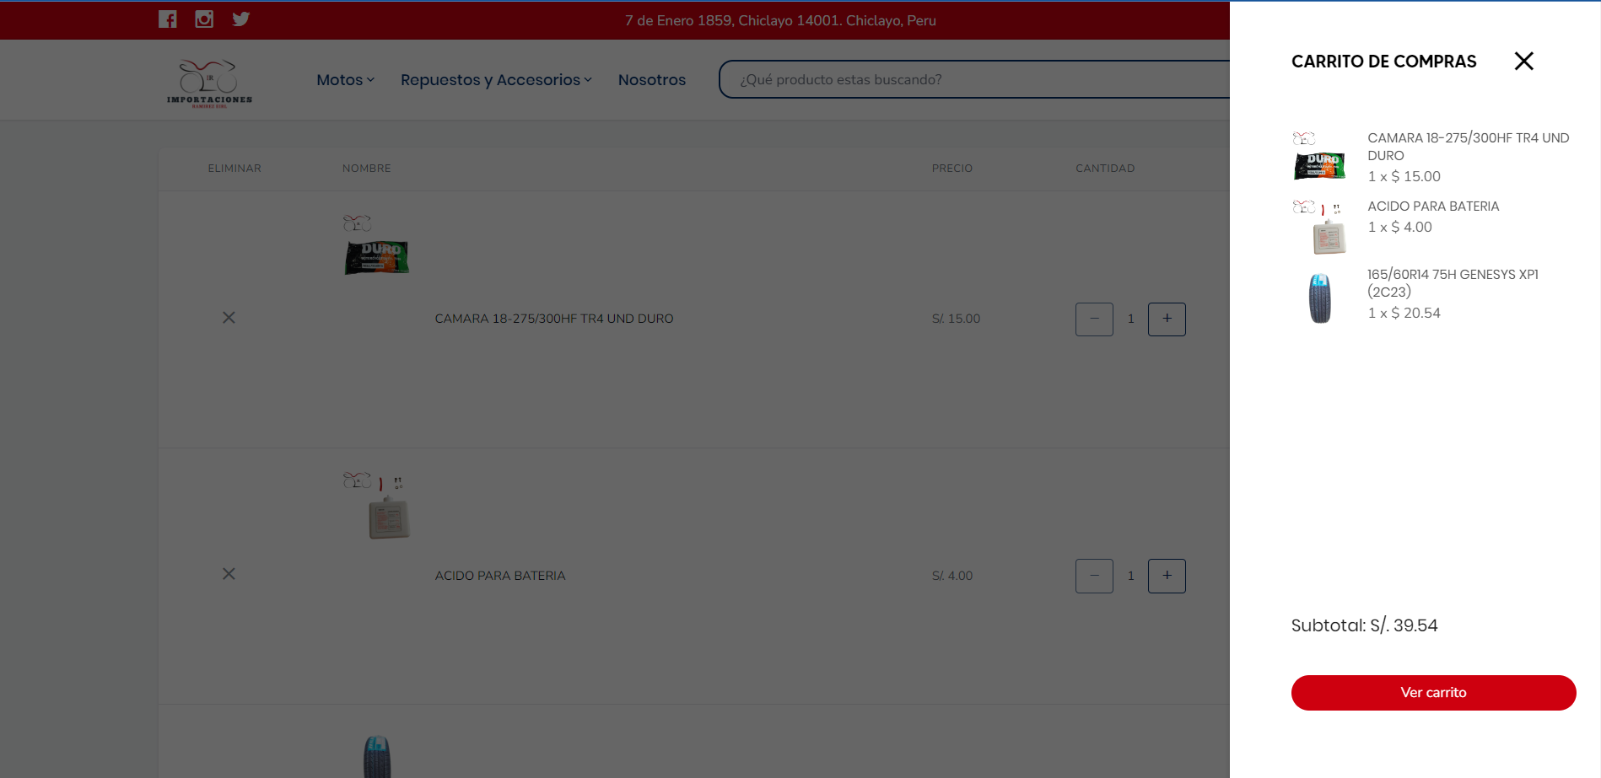Open GENESYS XP1 tire thumbnail in sidebar
Viewport: 1601px width, 778px height.
[x=1320, y=298]
